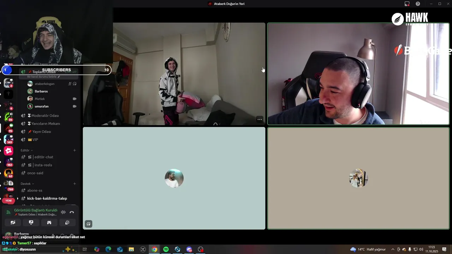The image size is (452, 254).
Task: Add a channel to Destek category
Action: tap(75, 184)
